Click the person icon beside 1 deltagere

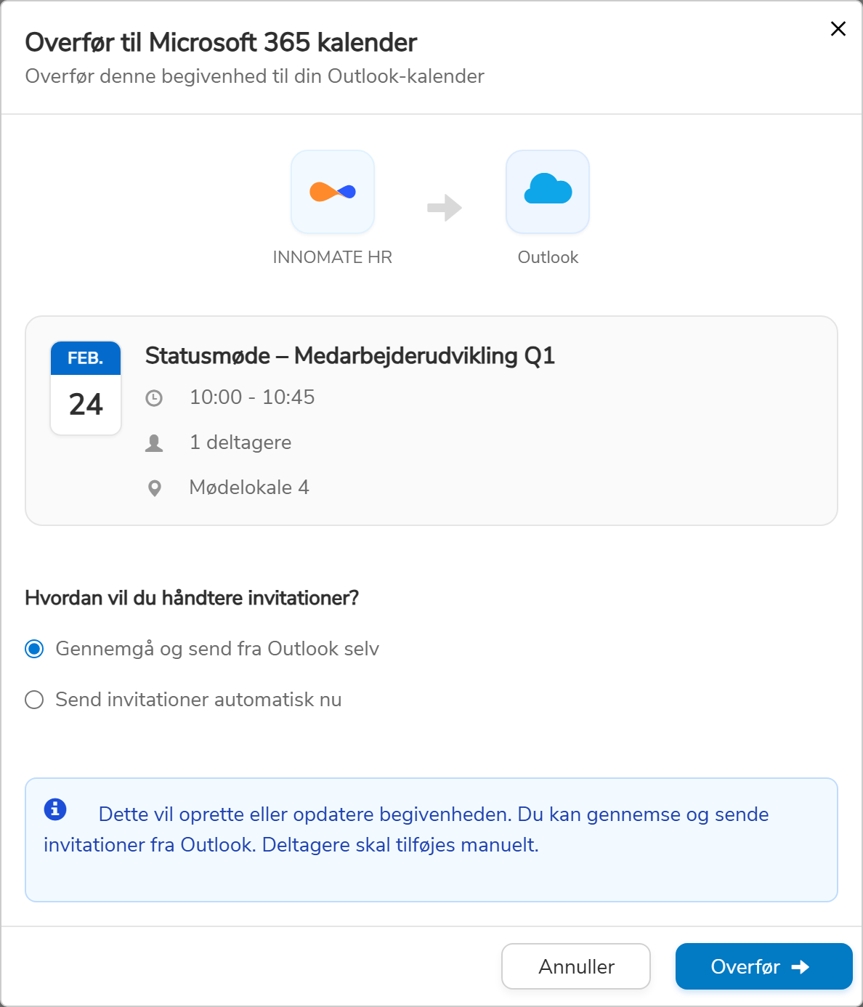click(x=154, y=443)
